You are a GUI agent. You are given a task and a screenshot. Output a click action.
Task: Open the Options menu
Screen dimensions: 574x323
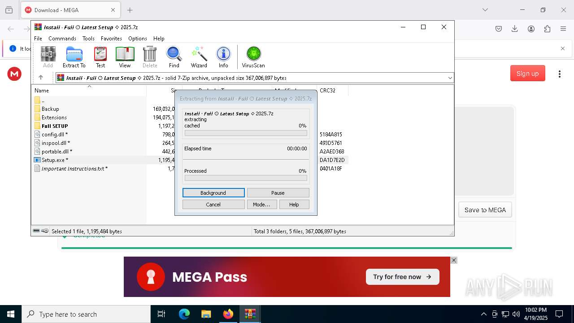138,39
